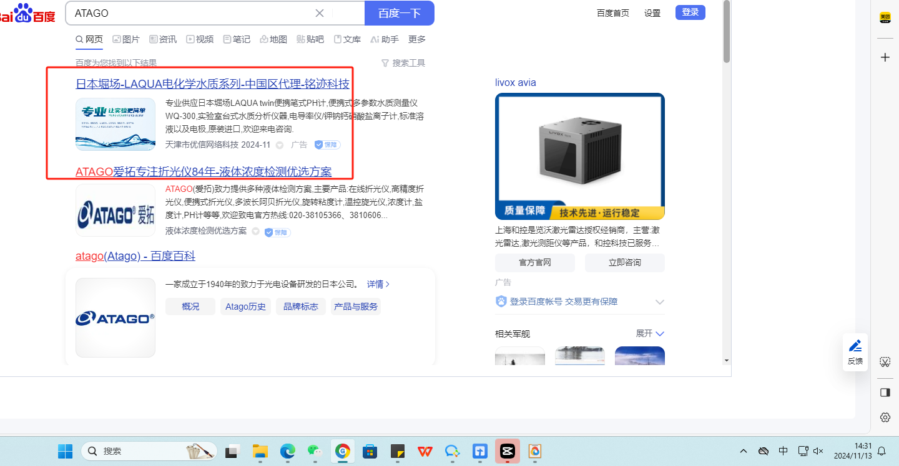The height and width of the screenshot is (466, 899).
Task: Open sidebar settings gear
Action: [x=885, y=417]
